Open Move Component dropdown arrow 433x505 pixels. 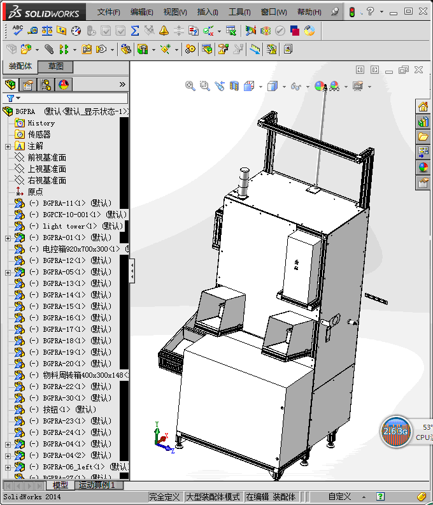coord(112,50)
